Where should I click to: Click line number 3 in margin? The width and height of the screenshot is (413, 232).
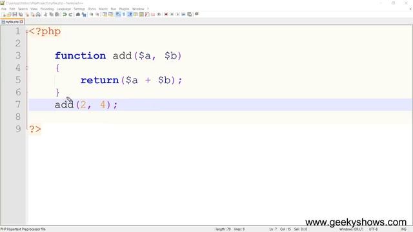[18, 55]
